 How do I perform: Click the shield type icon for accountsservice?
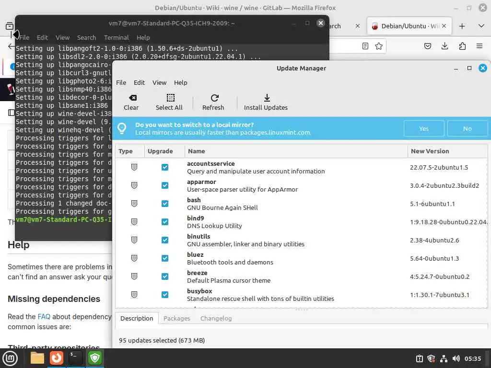[x=134, y=167]
